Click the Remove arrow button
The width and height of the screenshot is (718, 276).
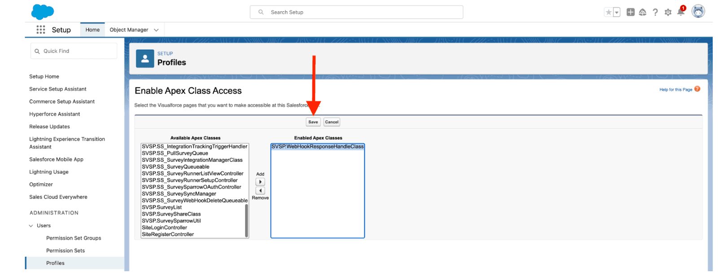pyautogui.click(x=260, y=190)
